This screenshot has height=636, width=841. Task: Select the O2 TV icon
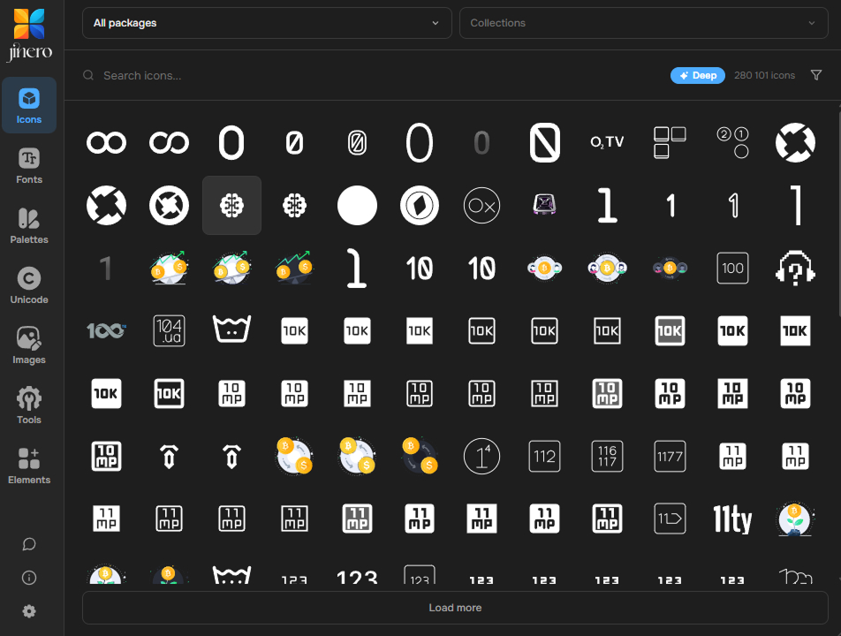[x=607, y=142]
